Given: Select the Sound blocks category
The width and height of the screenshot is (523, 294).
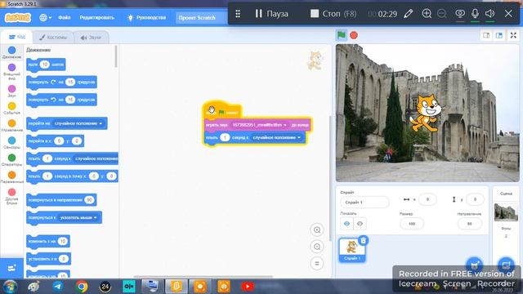Looking at the screenshot, I should [11, 91].
